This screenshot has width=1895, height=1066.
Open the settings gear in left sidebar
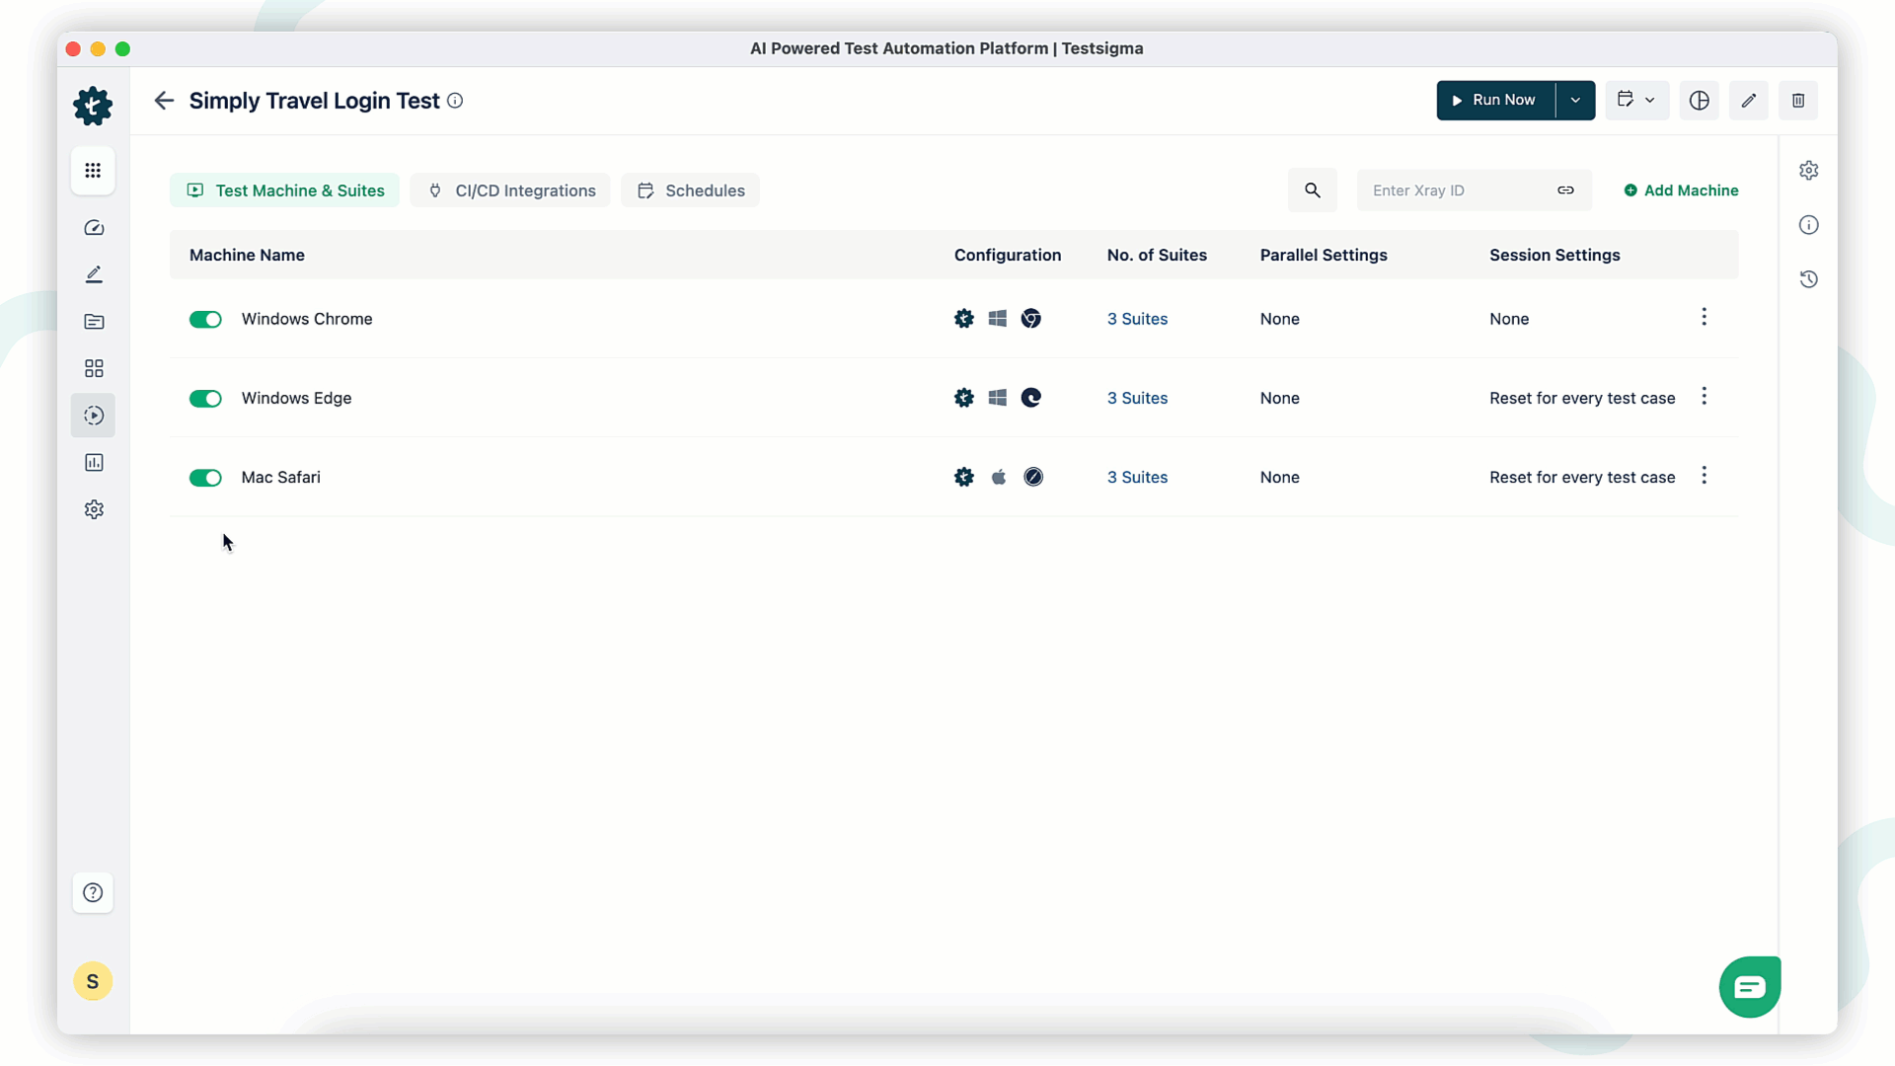(x=94, y=509)
